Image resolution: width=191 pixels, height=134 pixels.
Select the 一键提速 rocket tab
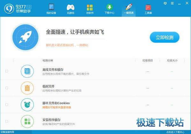click(x=128, y=9)
